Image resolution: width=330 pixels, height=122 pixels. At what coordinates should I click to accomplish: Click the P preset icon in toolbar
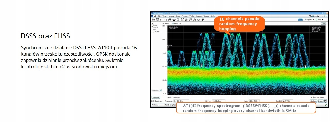(203, 20)
